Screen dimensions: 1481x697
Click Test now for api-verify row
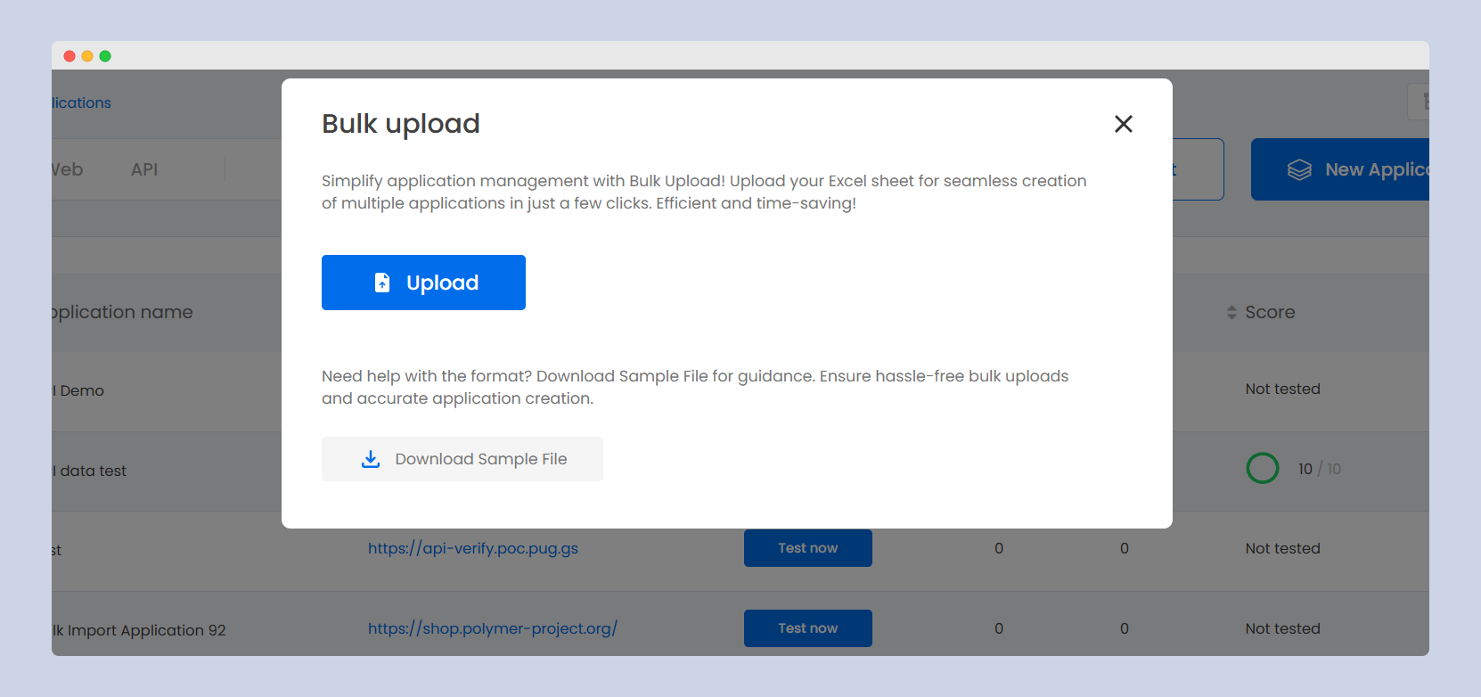[808, 548]
